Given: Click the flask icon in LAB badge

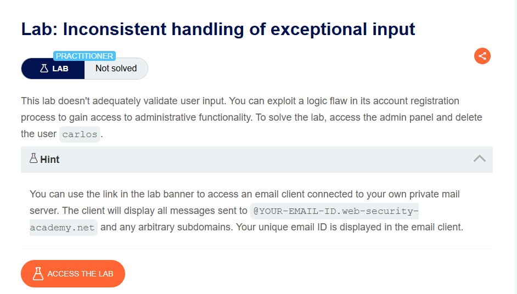Looking at the screenshot, I should coord(44,68).
